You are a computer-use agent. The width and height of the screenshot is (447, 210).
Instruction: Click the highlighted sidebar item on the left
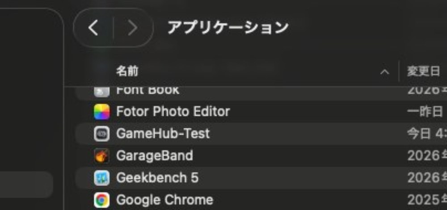[26, 185]
